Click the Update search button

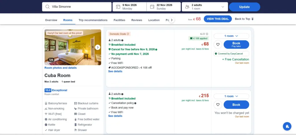pyautogui.click(x=245, y=7)
